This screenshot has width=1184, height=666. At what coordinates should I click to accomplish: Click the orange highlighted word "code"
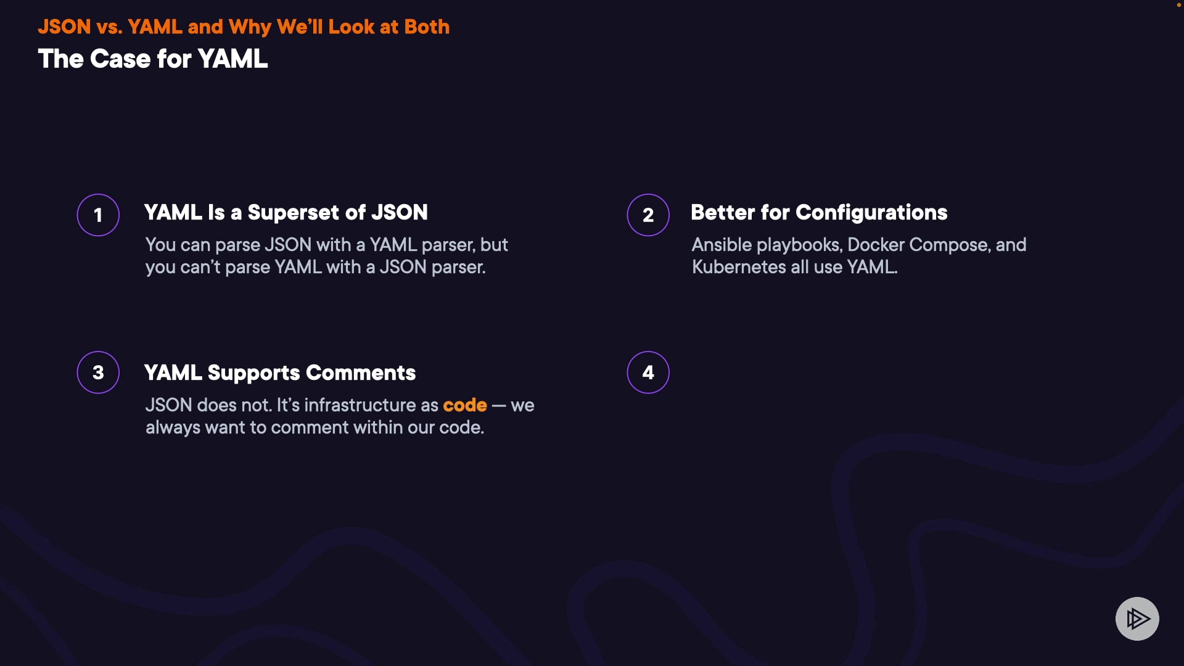pos(465,405)
